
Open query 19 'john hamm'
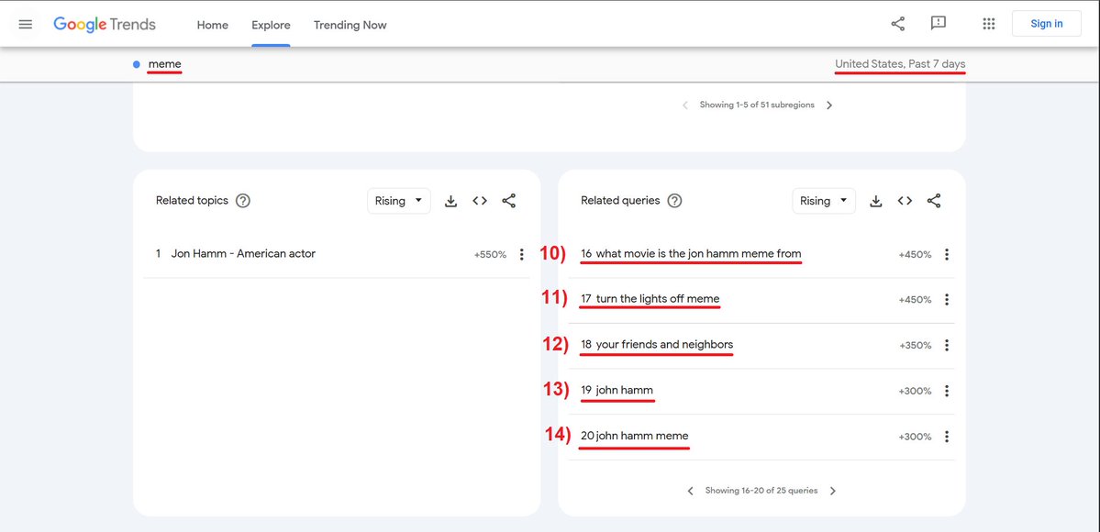625,391
